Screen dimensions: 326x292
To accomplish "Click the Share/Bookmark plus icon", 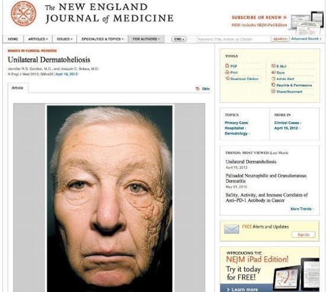I will click(273, 91).
